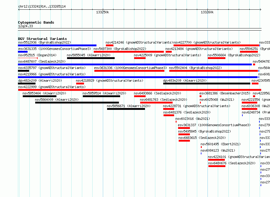The height and width of the screenshot is (197, 270).
Task: Open the nsv4224101 gnomAD label
Action: (239, 157)
